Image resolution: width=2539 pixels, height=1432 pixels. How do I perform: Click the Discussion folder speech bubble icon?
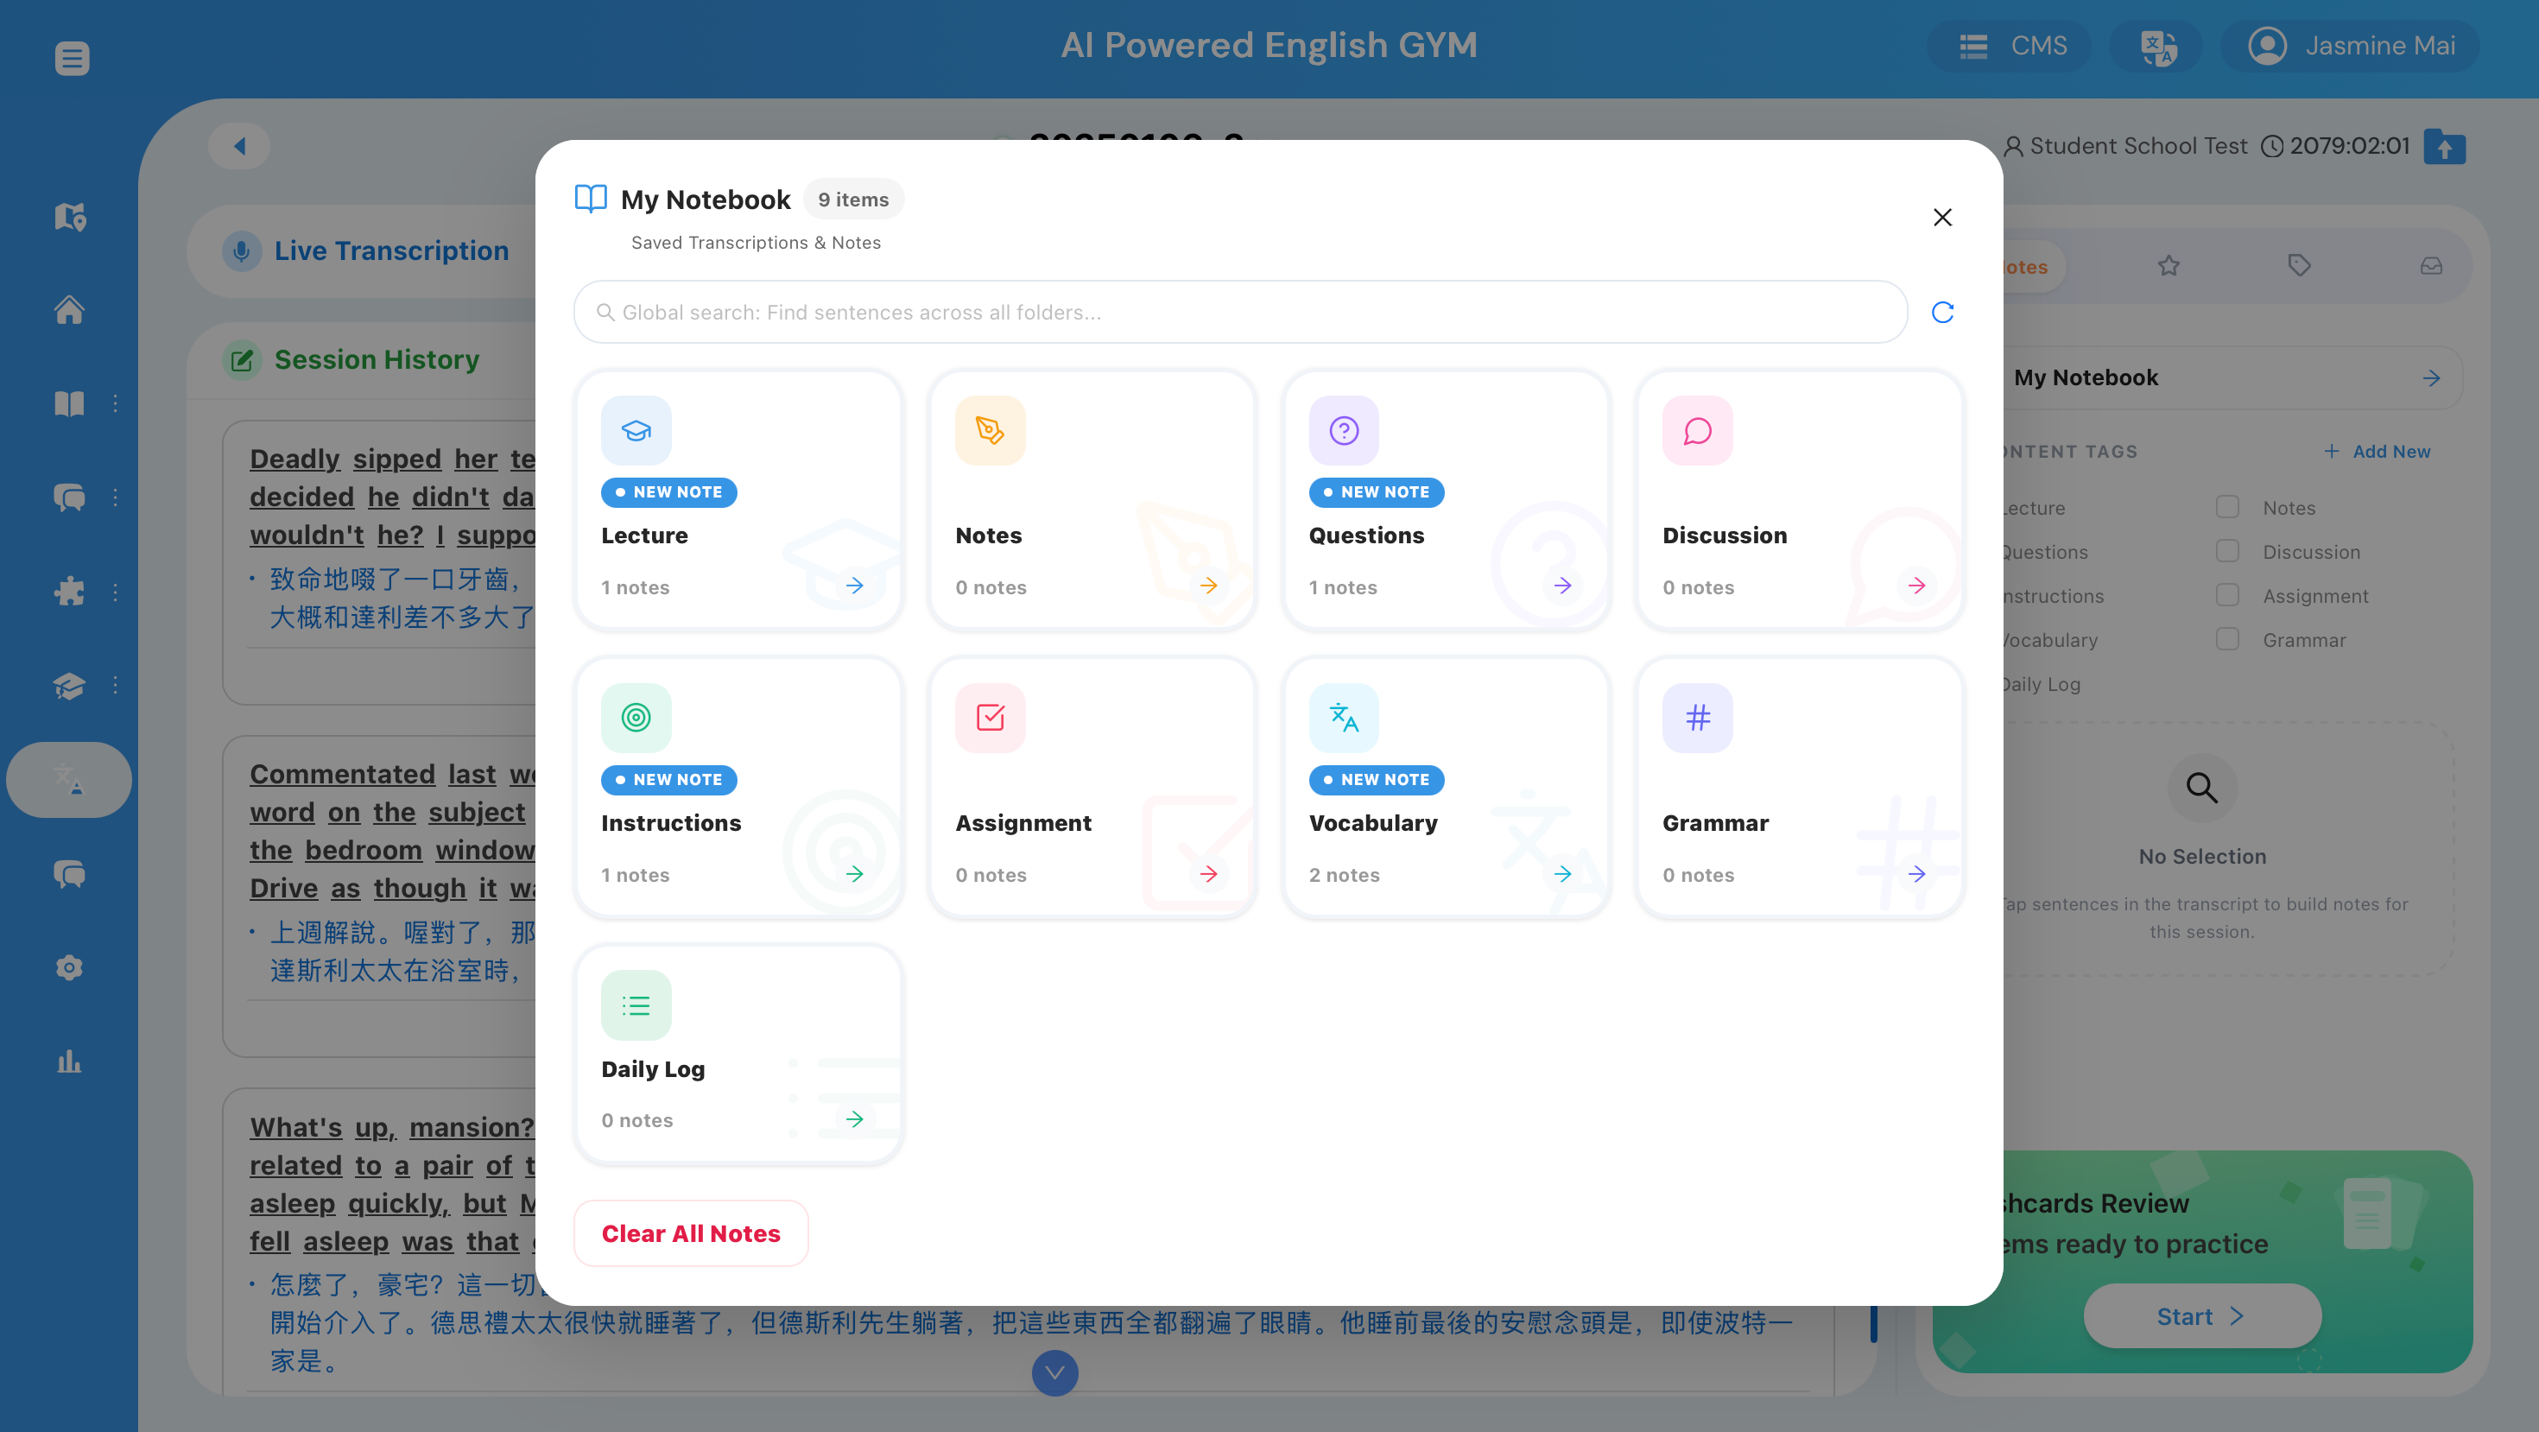click(x=1697, y=431)
